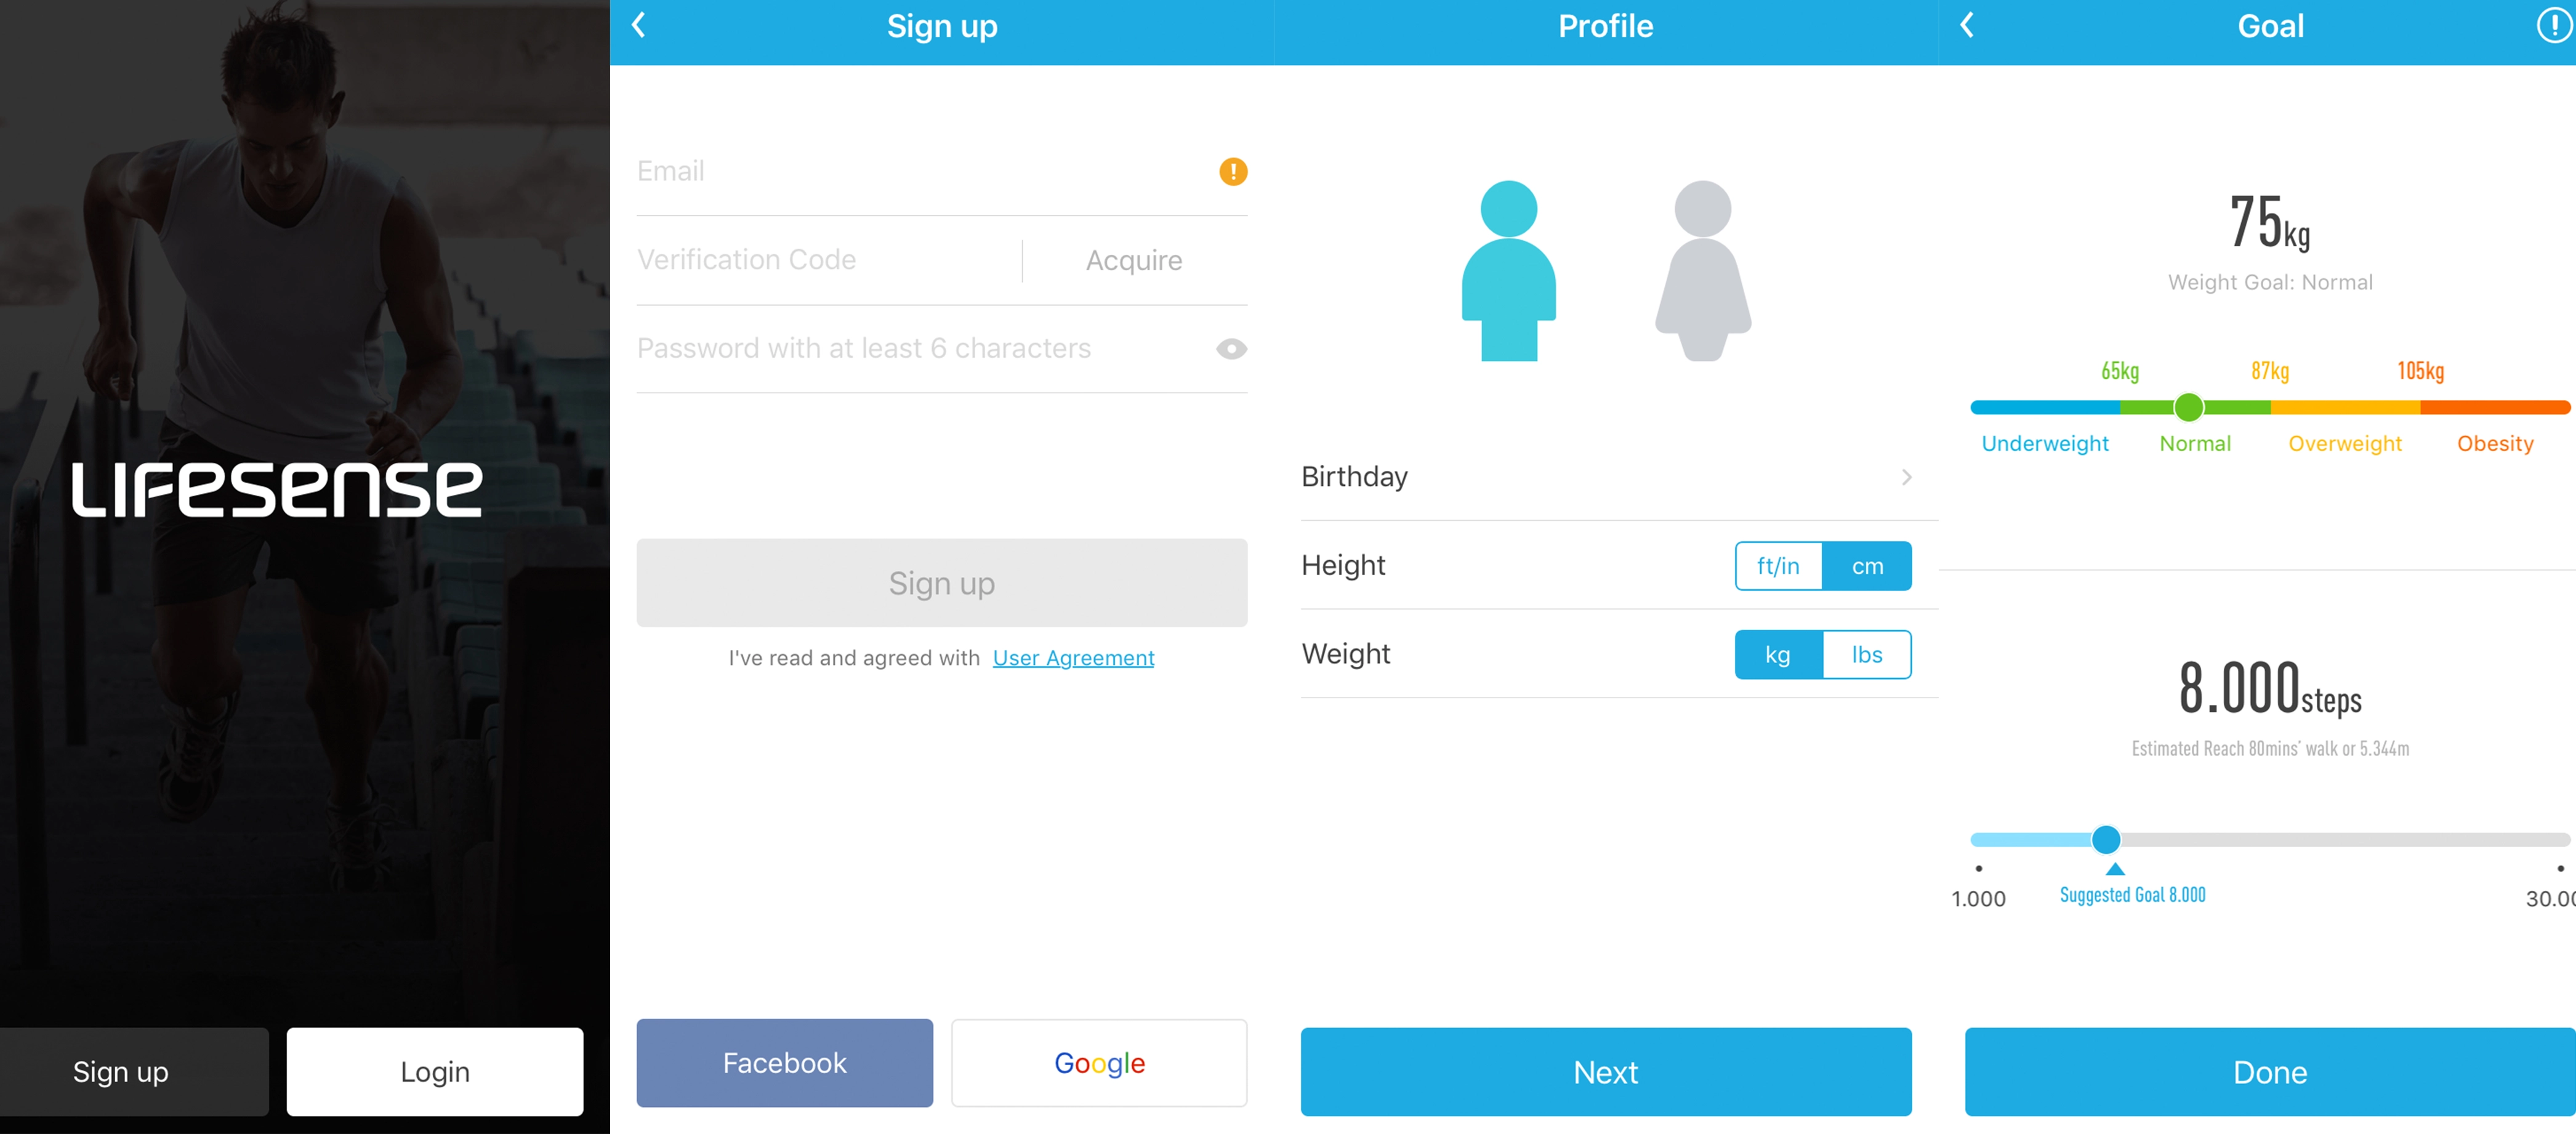This screenshot has height=1134, width=2576.
Task: Open the User Agreement link
Action: coord(1073,658)
